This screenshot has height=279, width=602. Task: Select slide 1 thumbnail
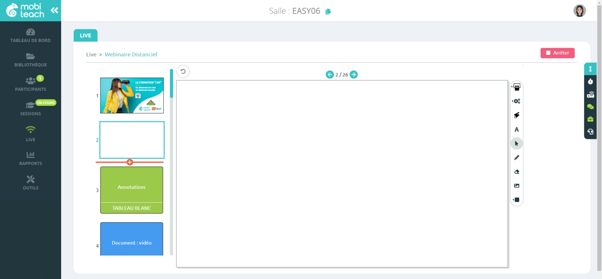pyautogui.click(x=132, y=95)
